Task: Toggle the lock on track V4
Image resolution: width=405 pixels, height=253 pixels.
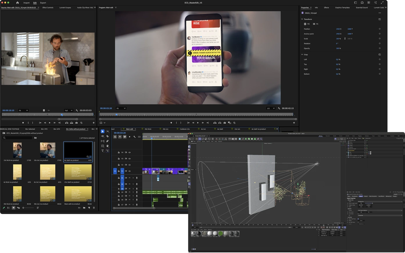Action: 119,152
